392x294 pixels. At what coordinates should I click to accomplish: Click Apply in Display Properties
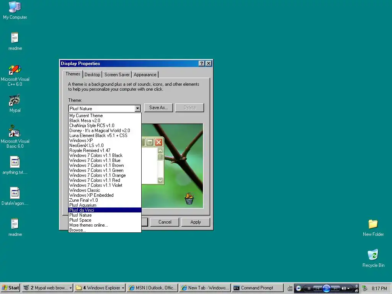coord(196,222)
